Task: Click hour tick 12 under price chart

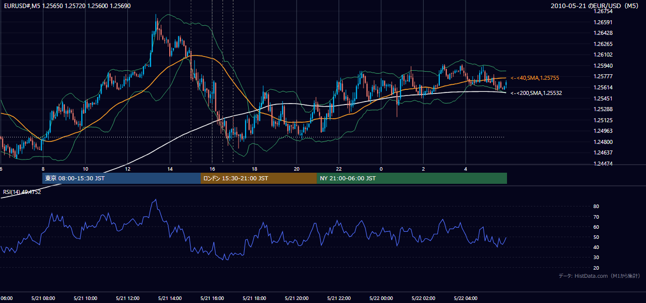Action: 128,169
